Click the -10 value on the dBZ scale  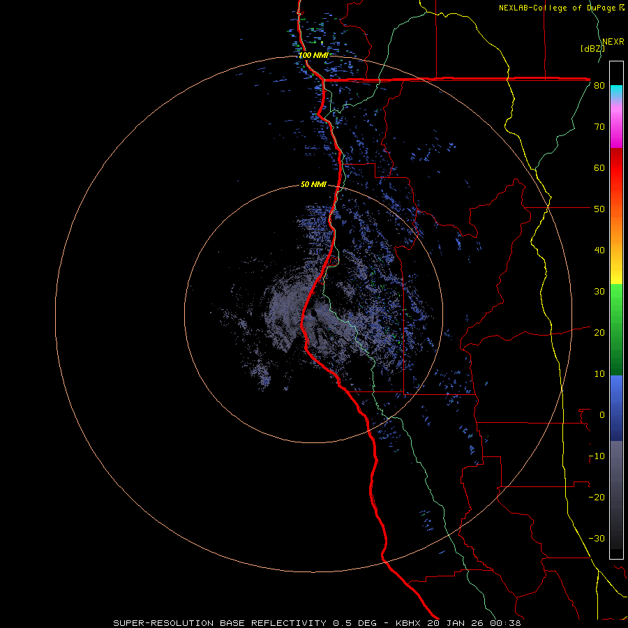(597, 456)
